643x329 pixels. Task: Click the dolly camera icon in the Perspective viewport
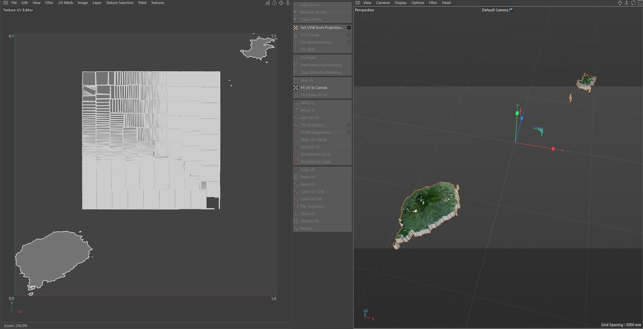[x=626, y=3]
